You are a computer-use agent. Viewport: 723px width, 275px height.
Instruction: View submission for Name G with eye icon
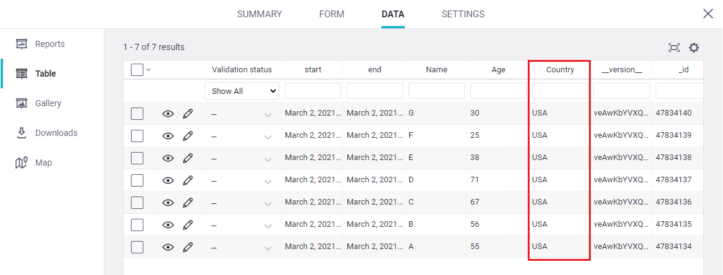[167, 114]
